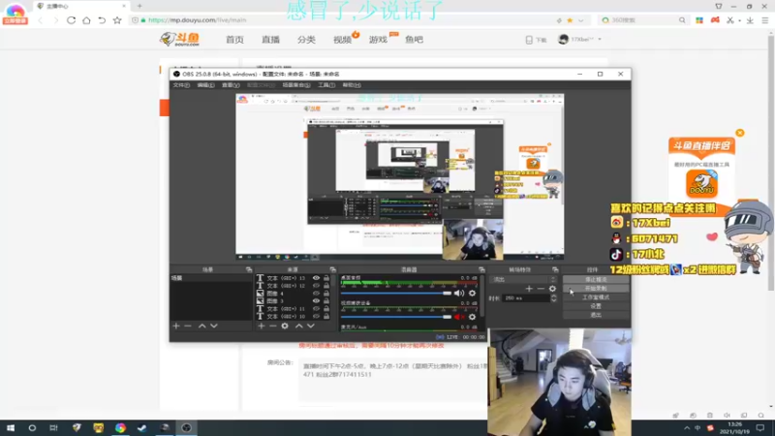Viewport: 775px width, 436px height.
Task: Enable 工作室模式 studio mode button
Action: tap(596, 297)
